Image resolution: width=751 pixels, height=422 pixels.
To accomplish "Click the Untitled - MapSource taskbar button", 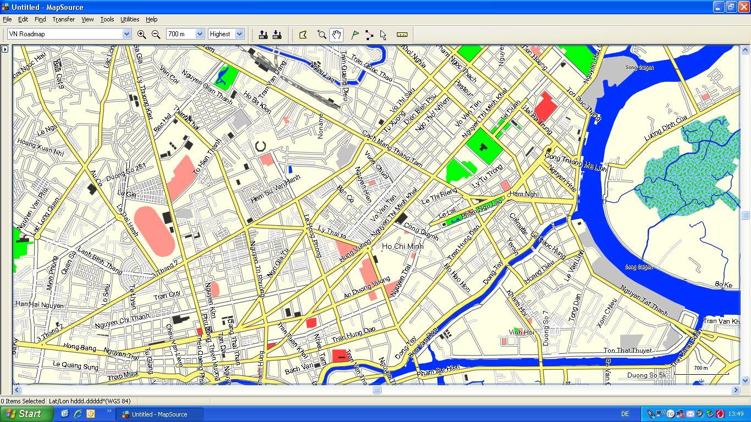I will 159,414.
